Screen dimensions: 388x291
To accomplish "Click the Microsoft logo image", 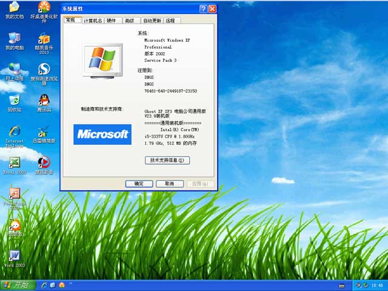I will pyautogui.click(x=102, y=135).
